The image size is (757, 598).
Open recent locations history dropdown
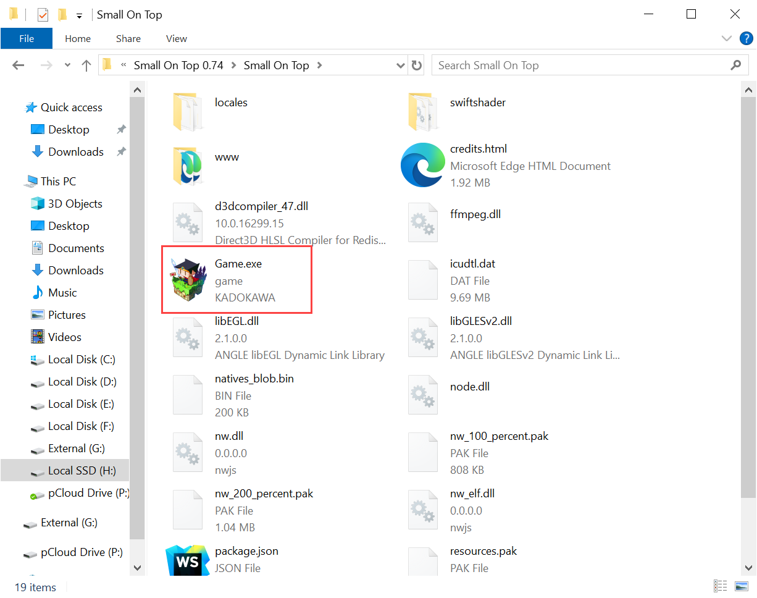[67, 65]
